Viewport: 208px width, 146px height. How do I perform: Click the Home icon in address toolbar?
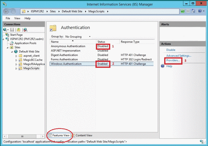193,11
